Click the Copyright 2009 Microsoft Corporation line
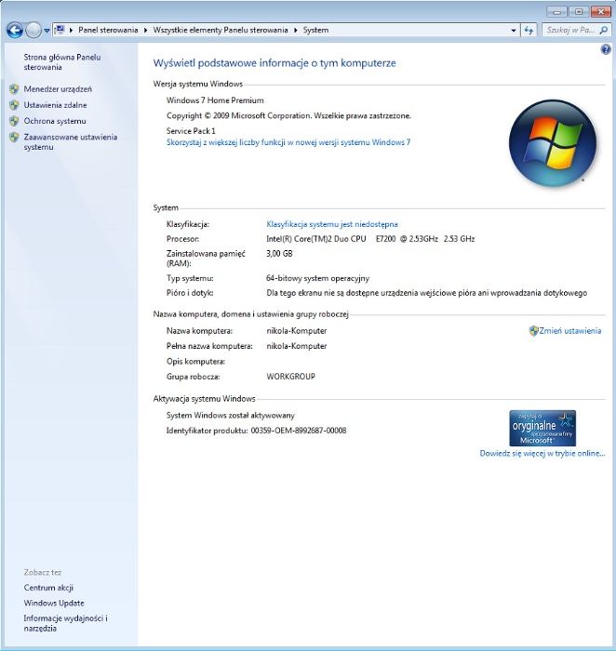The width and height of the screenshot is (616, 651). point(288,115)
